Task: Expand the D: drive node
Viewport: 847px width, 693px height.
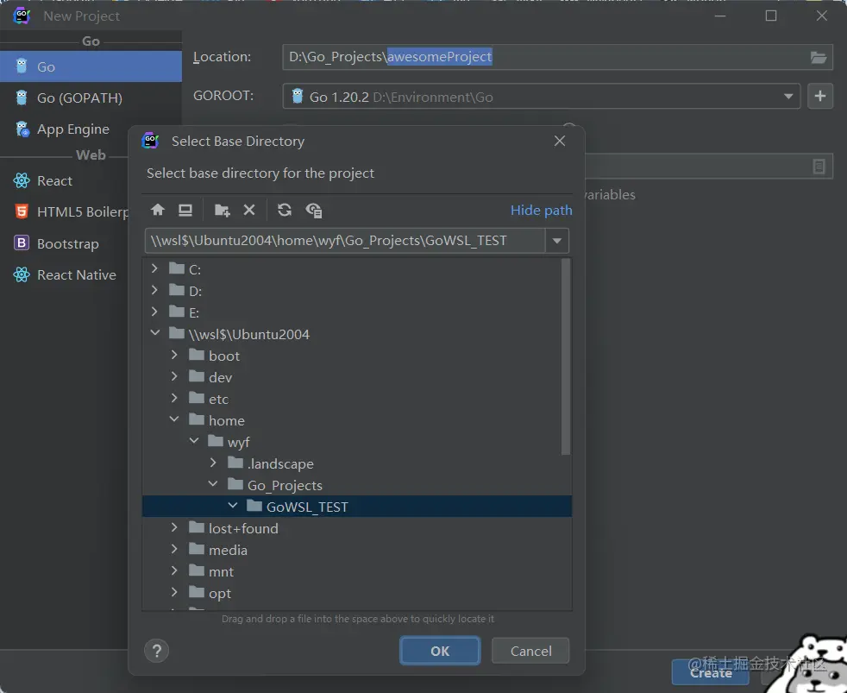Action: coord(154,290)
